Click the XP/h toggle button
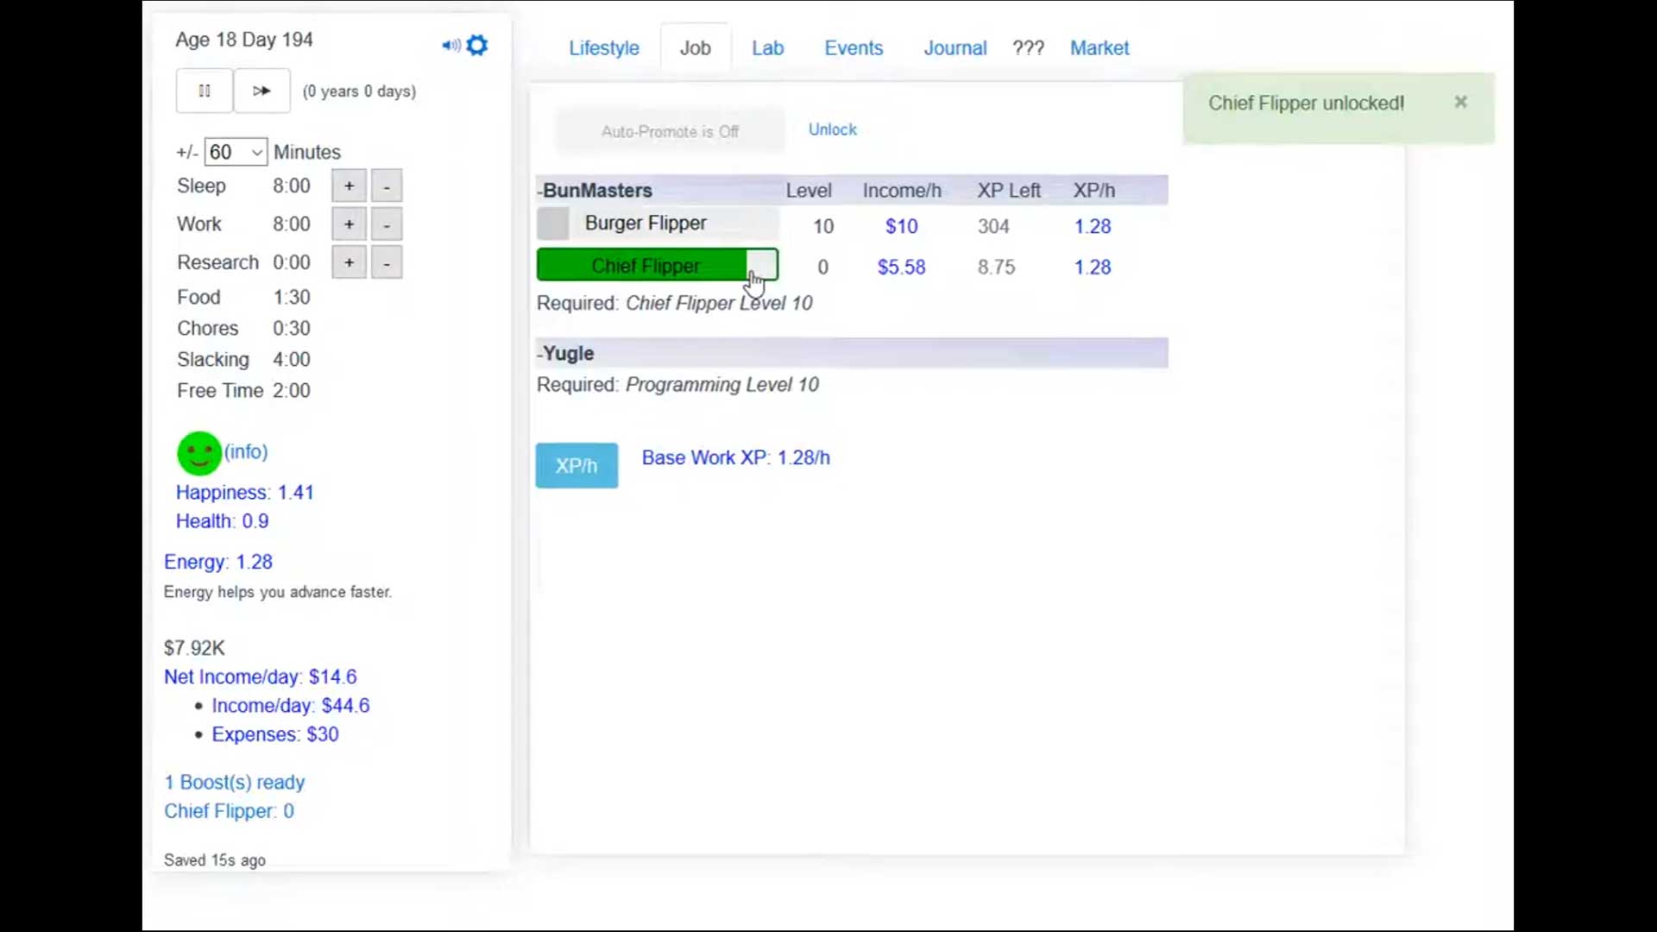Screen dimensions: 1657x932 tap(576, 466)
